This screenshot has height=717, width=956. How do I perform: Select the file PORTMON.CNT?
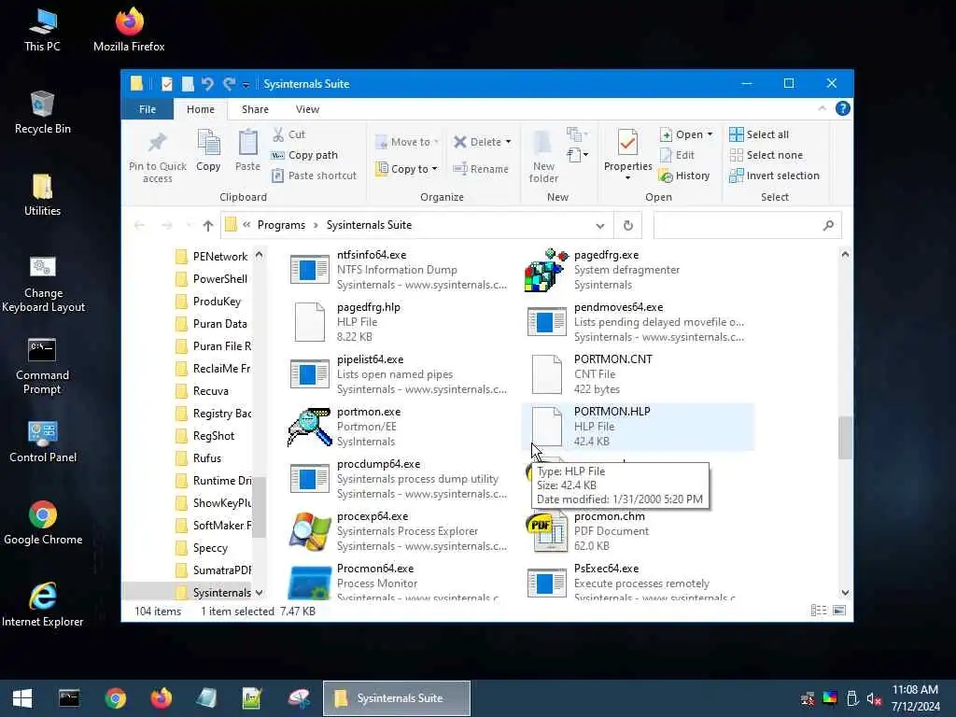tap(637, 373)
